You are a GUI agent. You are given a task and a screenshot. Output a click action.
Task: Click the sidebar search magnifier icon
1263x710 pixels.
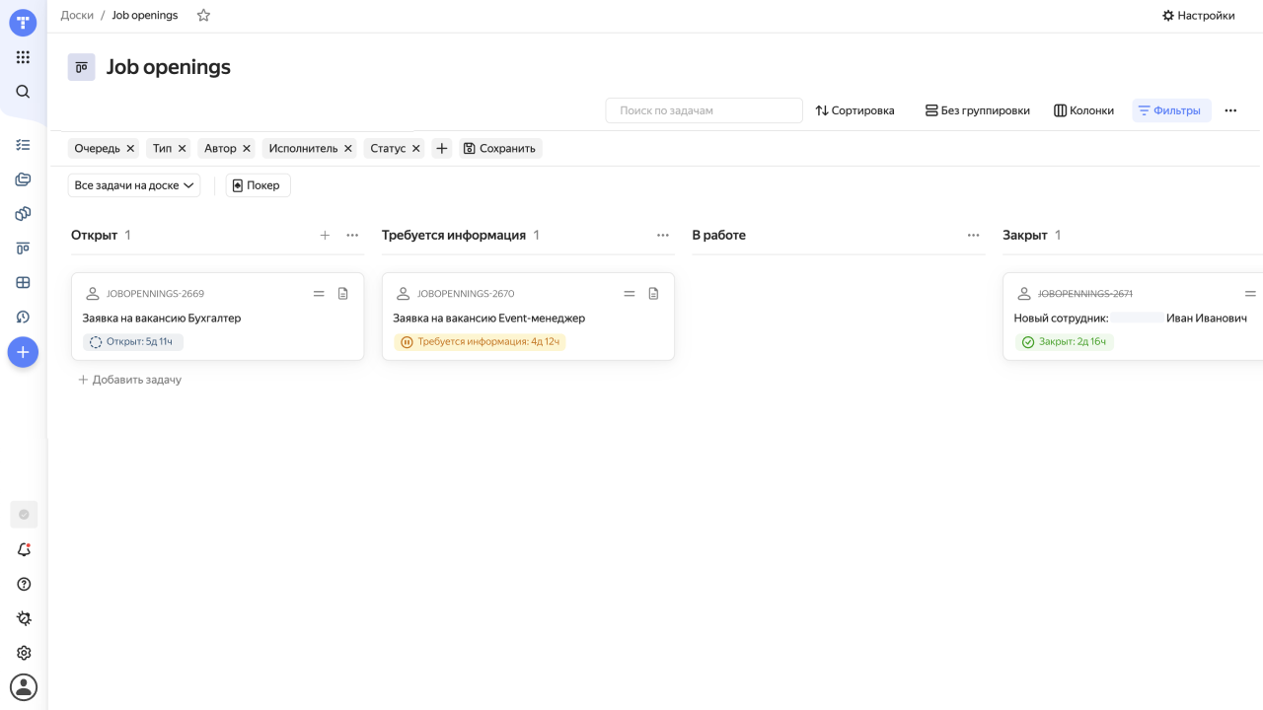click(x=23, y=92)
